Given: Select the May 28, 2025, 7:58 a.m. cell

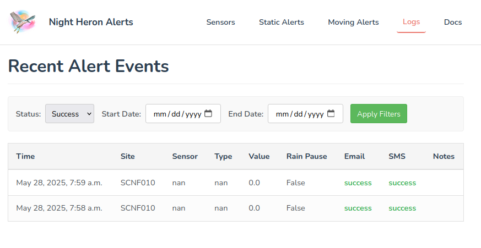Looking at the screenshot, I should click(59, 208).
